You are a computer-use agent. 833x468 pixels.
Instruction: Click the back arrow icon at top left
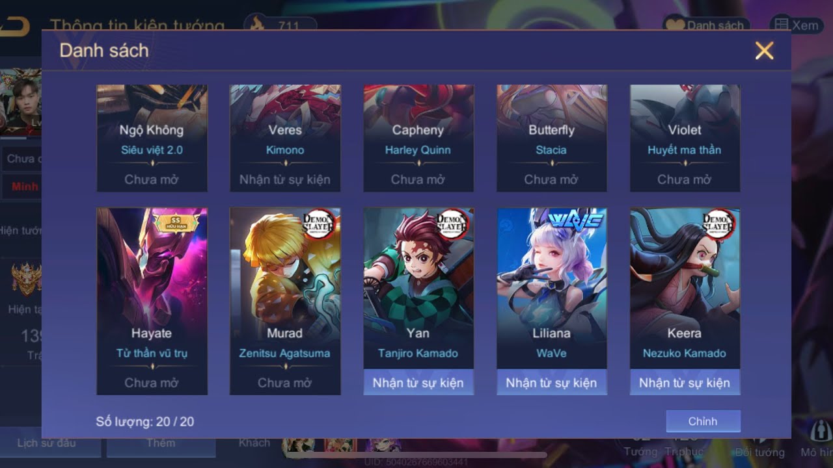[14, 26]
